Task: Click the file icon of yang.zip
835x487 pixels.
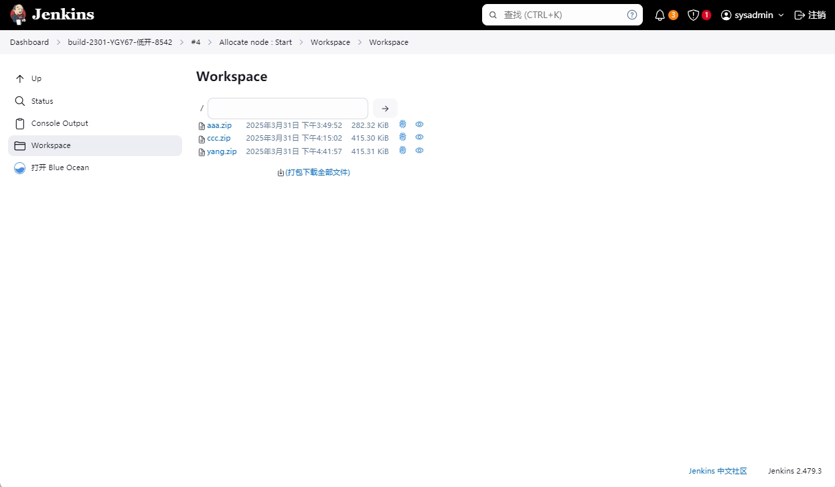Action: pyautogui.click(x=202, y=152)
